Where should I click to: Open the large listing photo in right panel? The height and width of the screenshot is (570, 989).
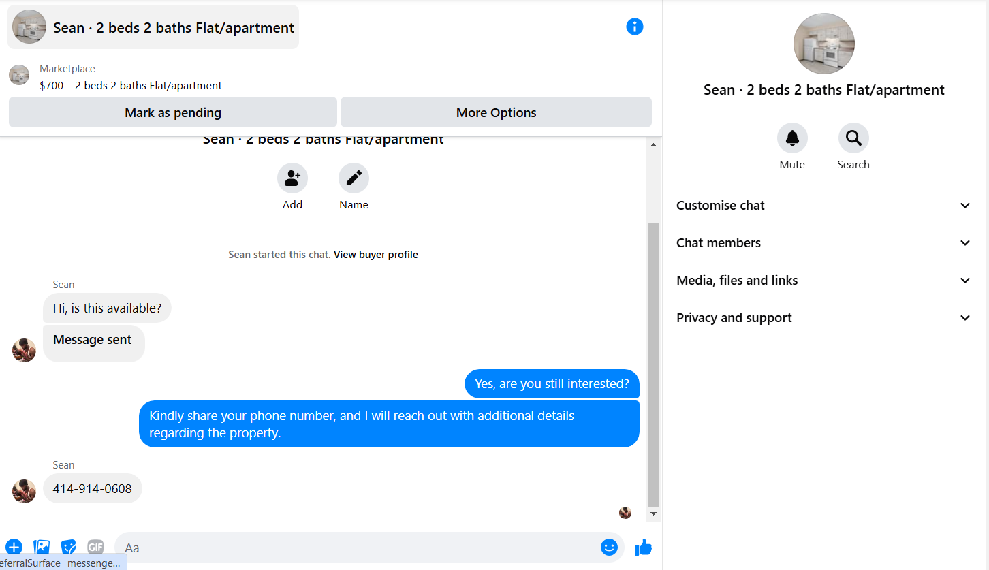click(824, 44)
